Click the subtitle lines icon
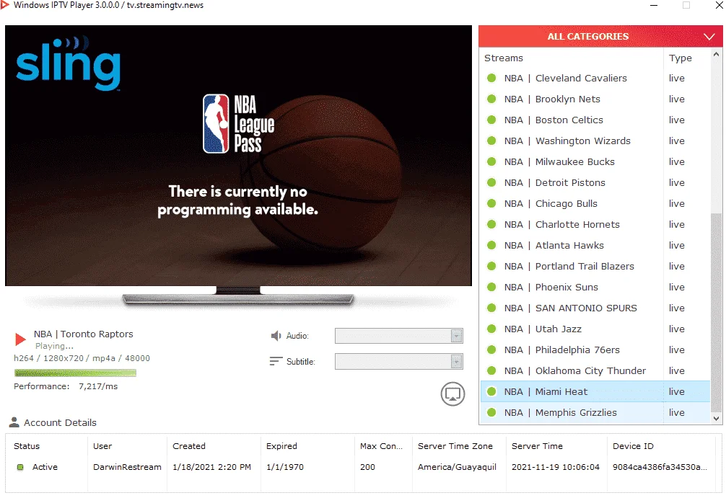Viewport: 726px width, 498px height. click(x=276, y=361)
